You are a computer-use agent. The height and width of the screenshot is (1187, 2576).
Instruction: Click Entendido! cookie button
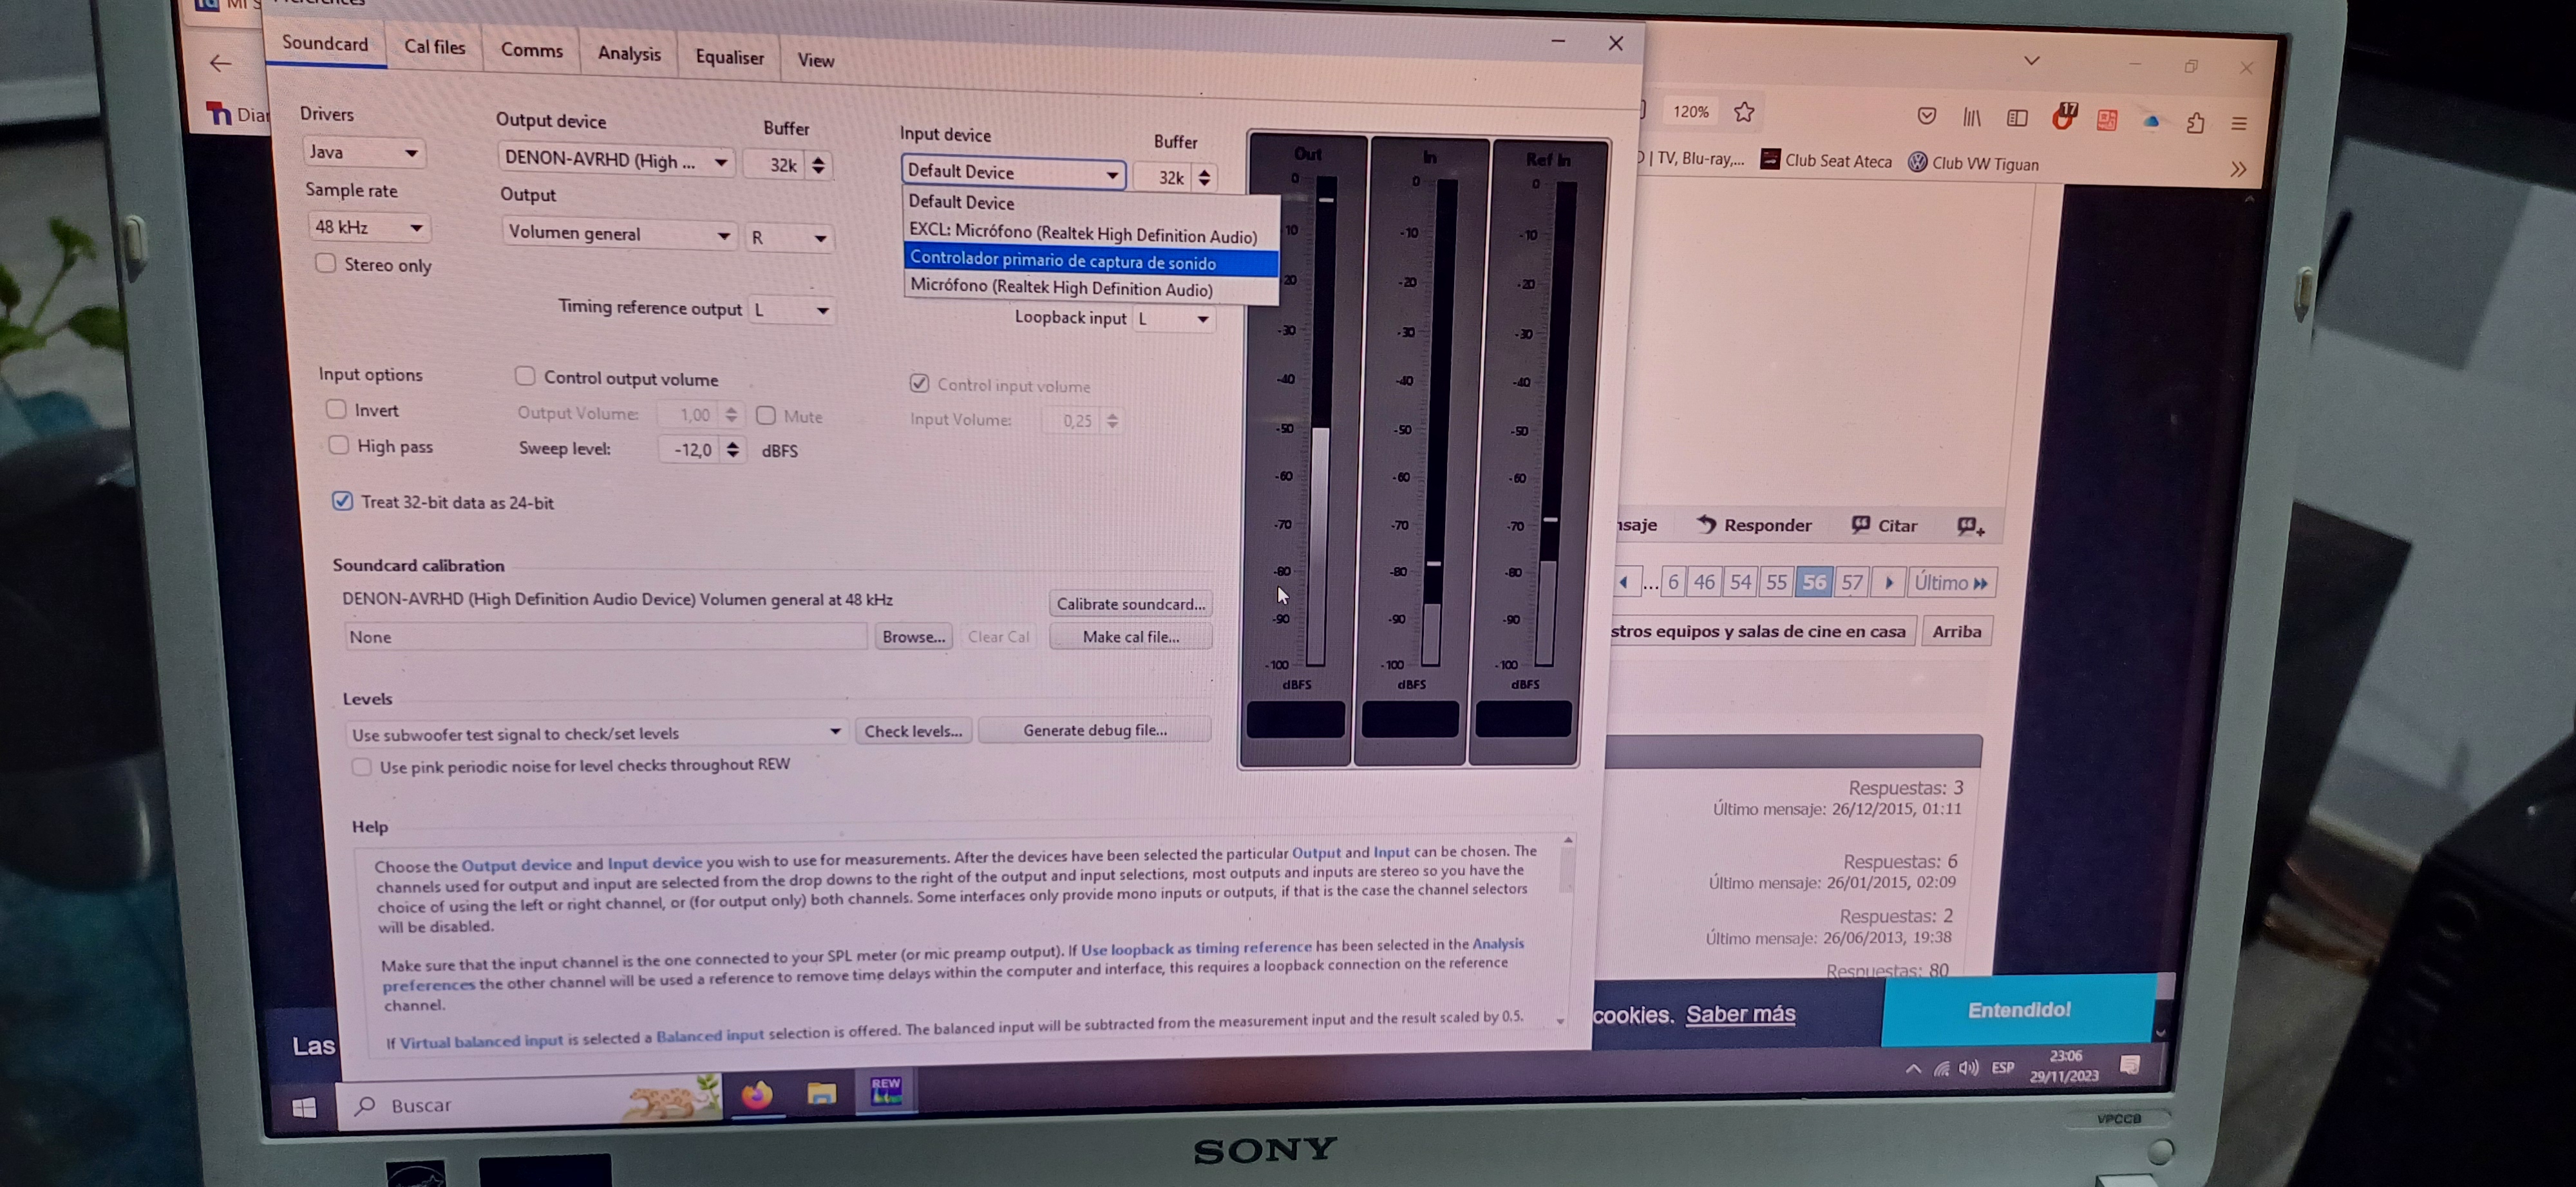pos(2018,1010)
